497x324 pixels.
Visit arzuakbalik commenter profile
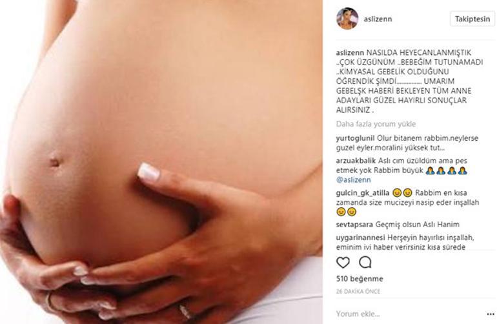(356, 161)
